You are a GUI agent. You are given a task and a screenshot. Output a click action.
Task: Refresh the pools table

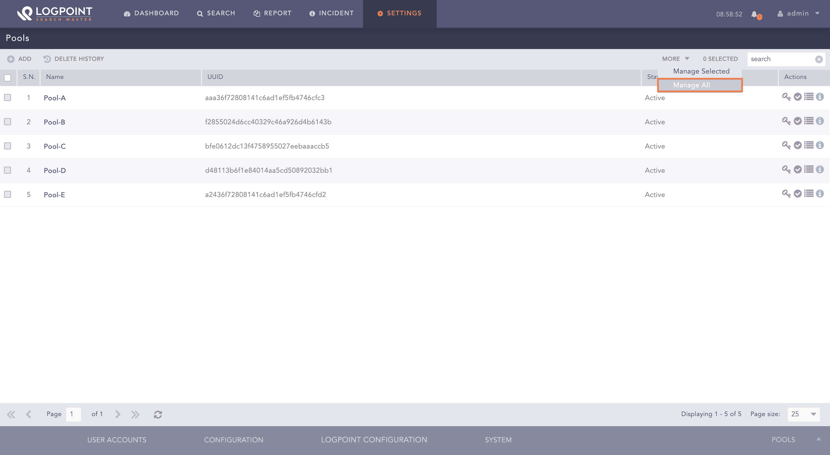[x=158, y=414]
